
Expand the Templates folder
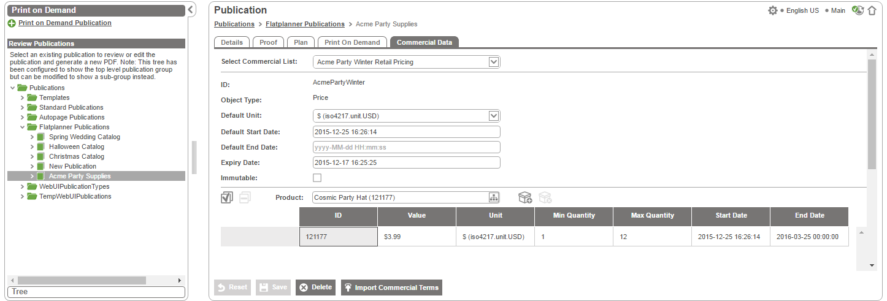point(22,97)
